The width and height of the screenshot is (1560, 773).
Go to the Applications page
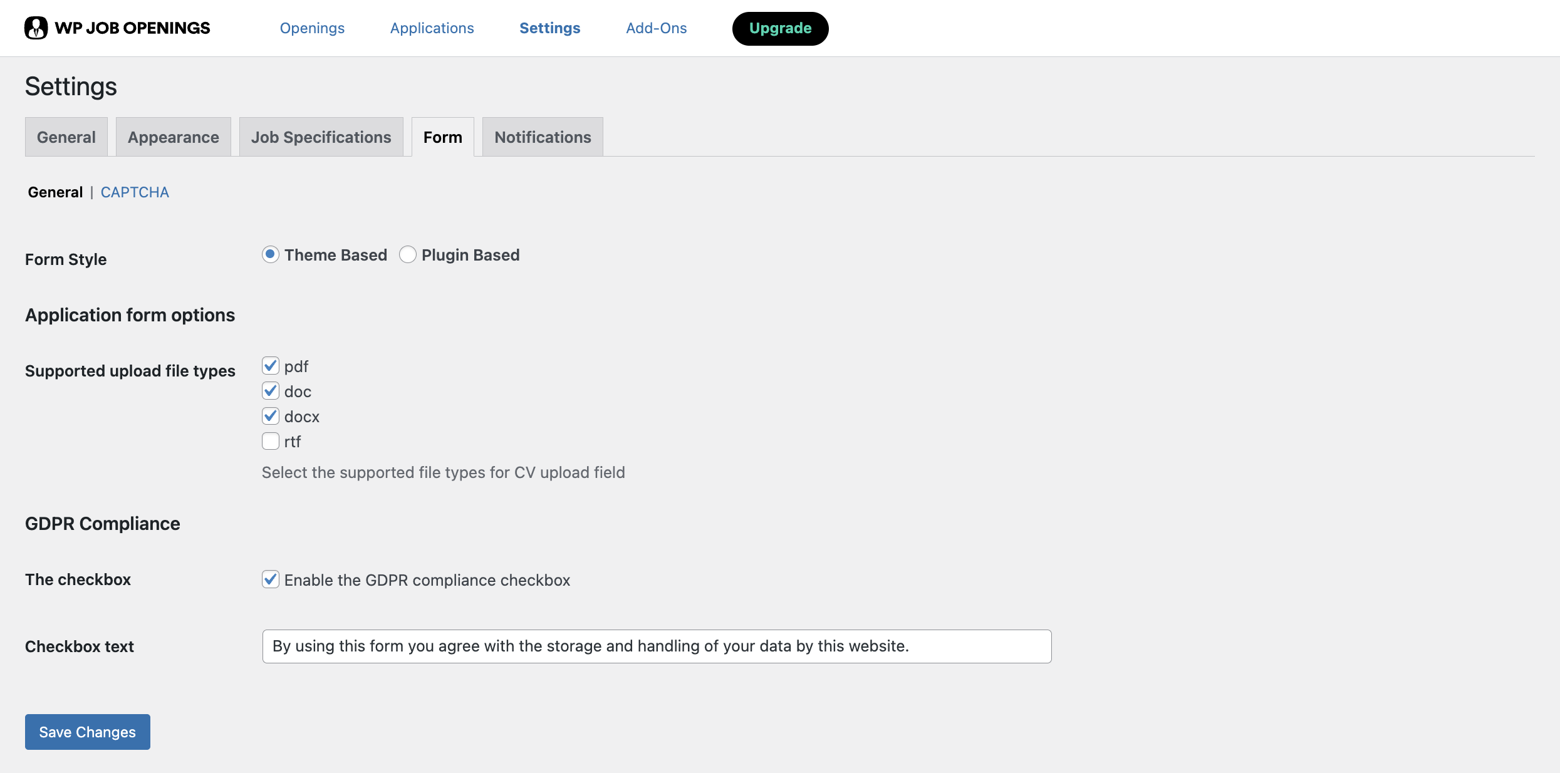click(432, 28)
